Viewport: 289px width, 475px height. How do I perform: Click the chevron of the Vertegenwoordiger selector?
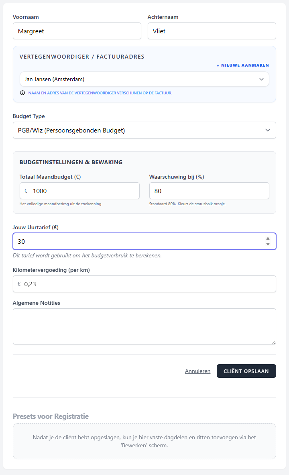pos(262,79)
